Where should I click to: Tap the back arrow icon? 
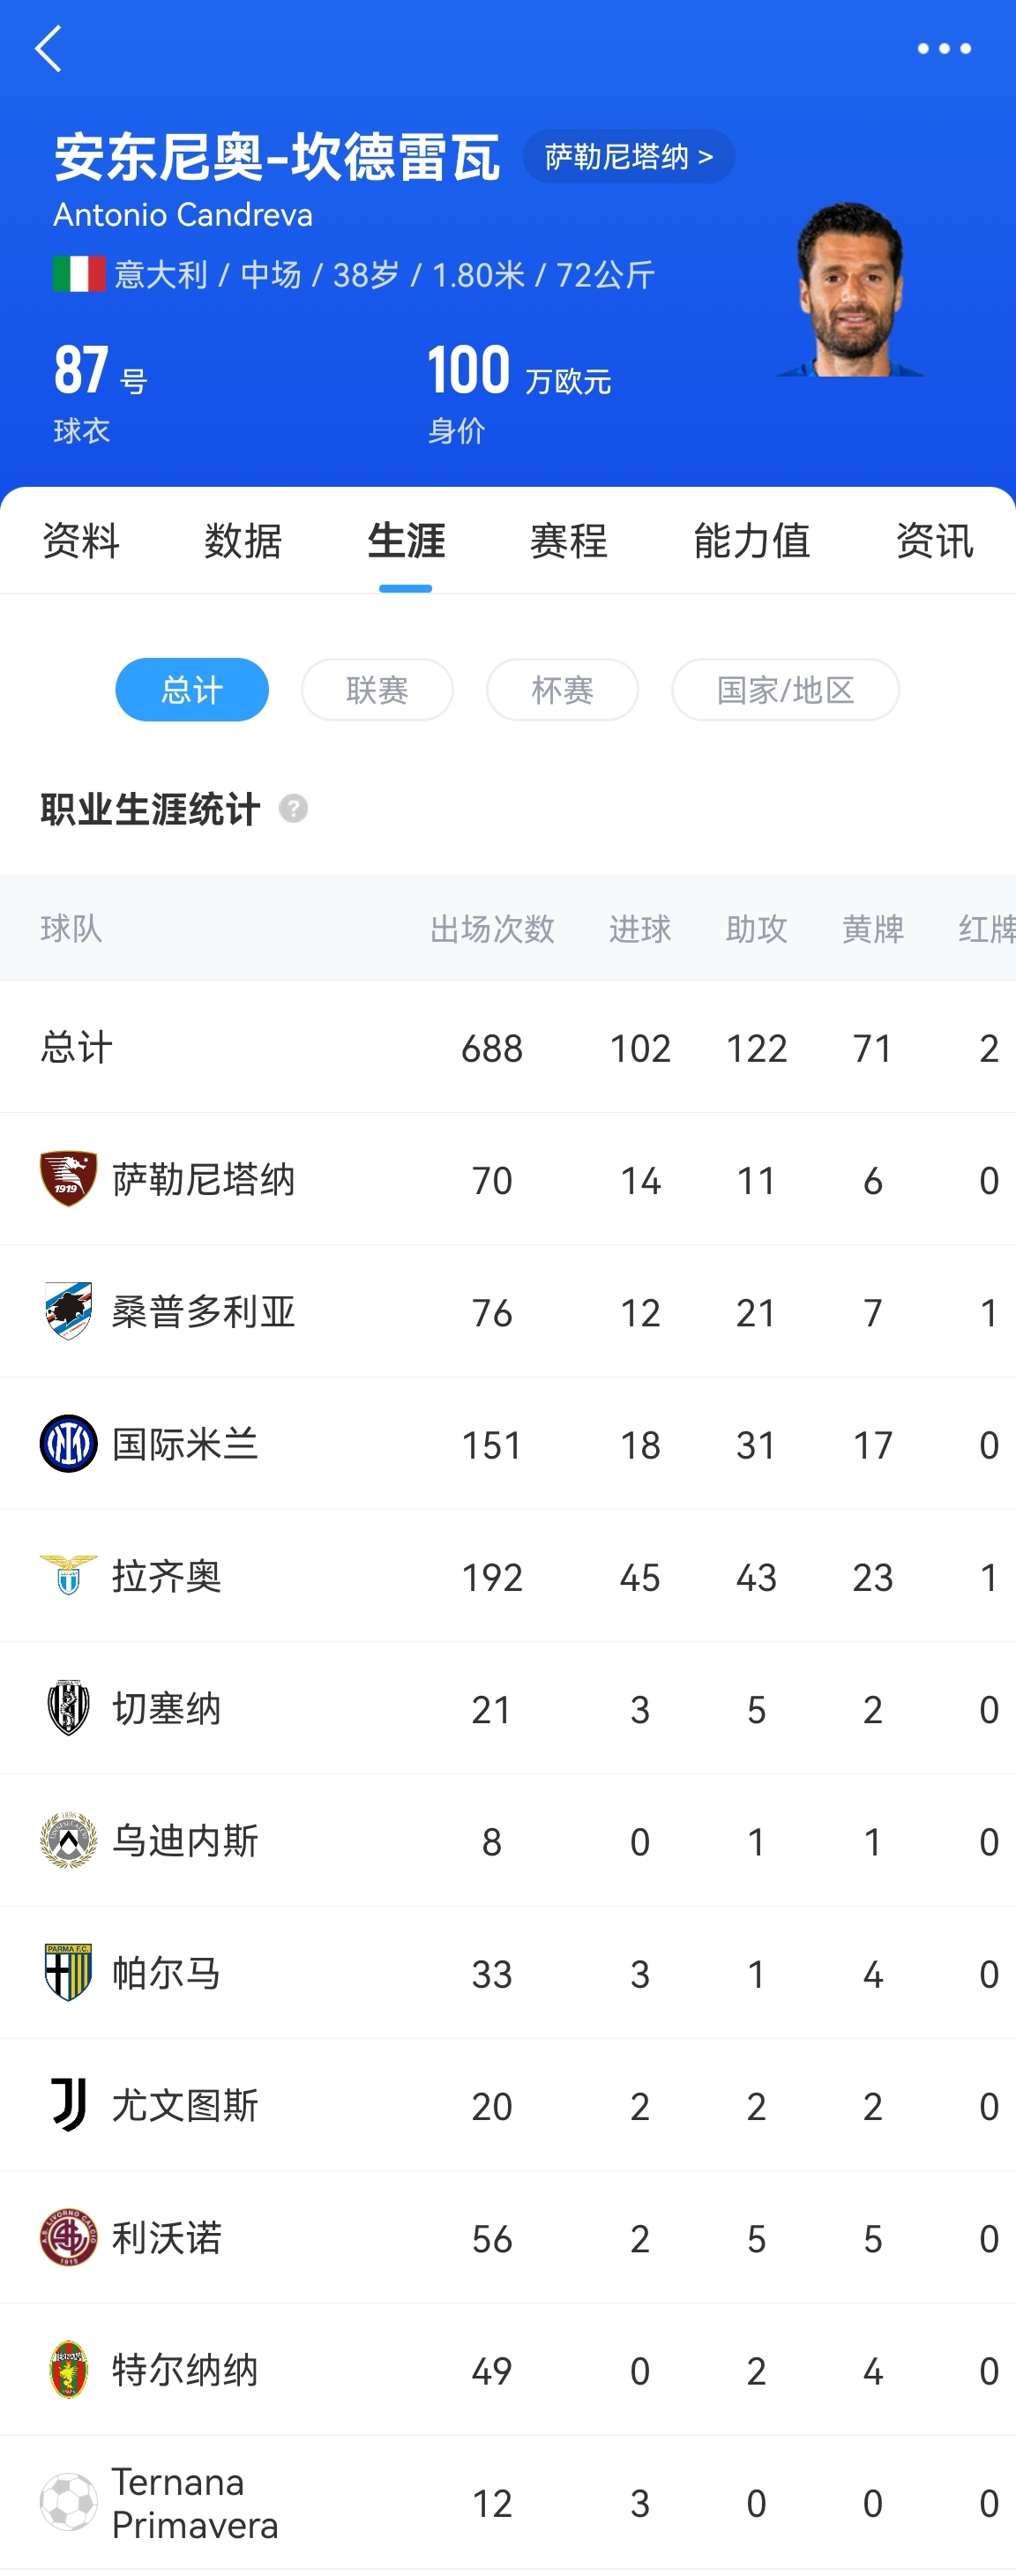click(48, 48)
